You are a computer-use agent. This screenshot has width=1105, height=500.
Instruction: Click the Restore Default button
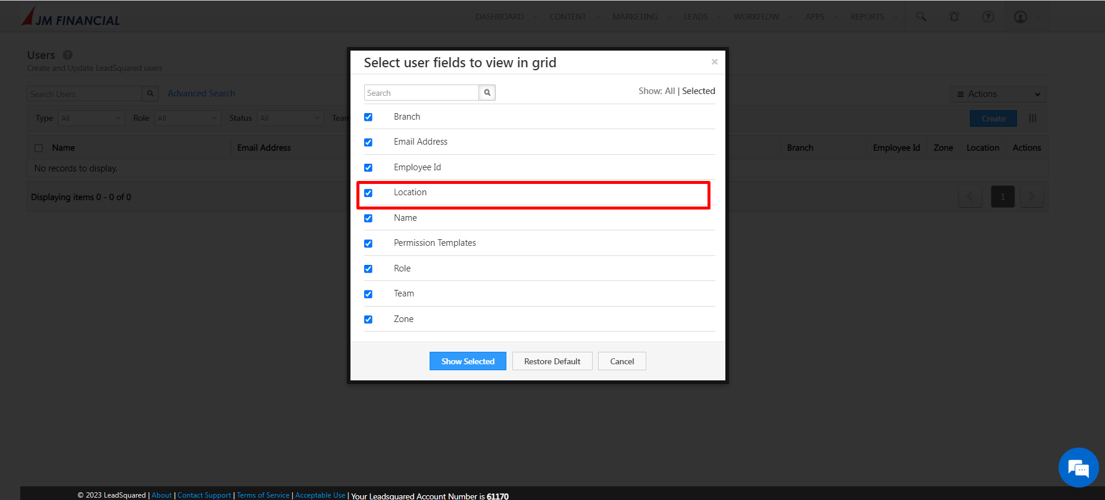pos(552,361)
